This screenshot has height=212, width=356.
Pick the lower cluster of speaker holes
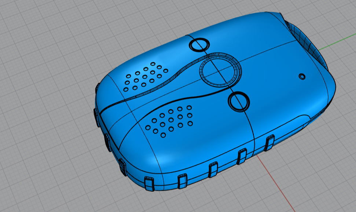pyautogui.click(x=169, y=120)
